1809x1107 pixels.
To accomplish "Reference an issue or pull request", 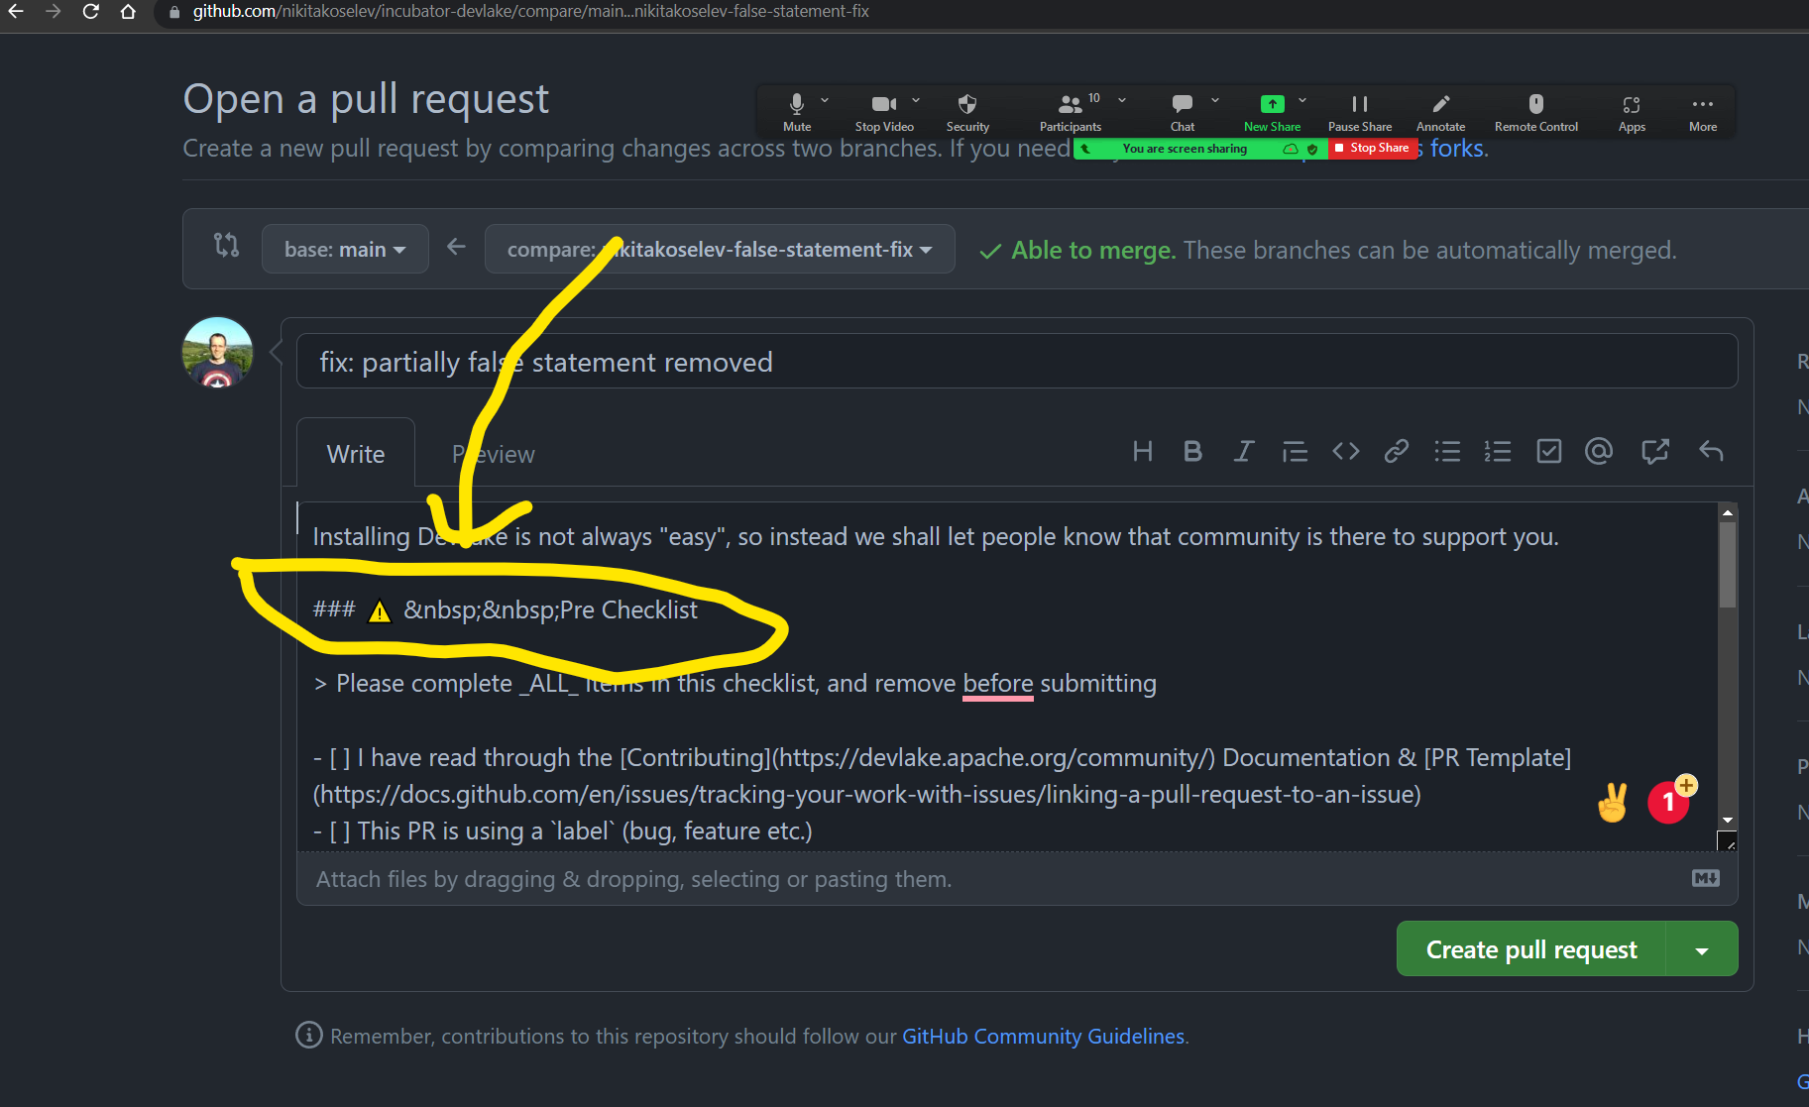I will point(1655,452).
